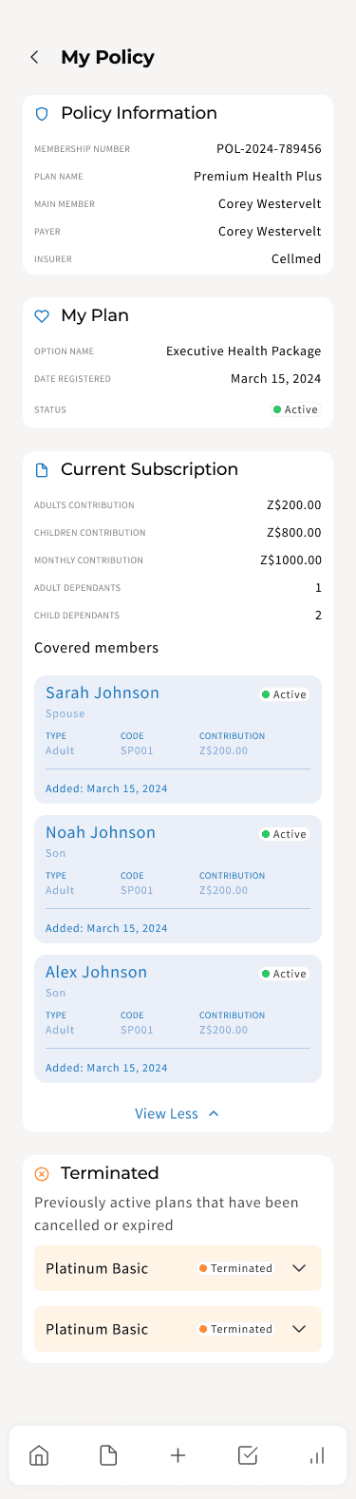The height and width of the screenshot is (1499, 356).
Task: Tap Alex Johnson's Active status badge
Action: click(x=284, y=974)
